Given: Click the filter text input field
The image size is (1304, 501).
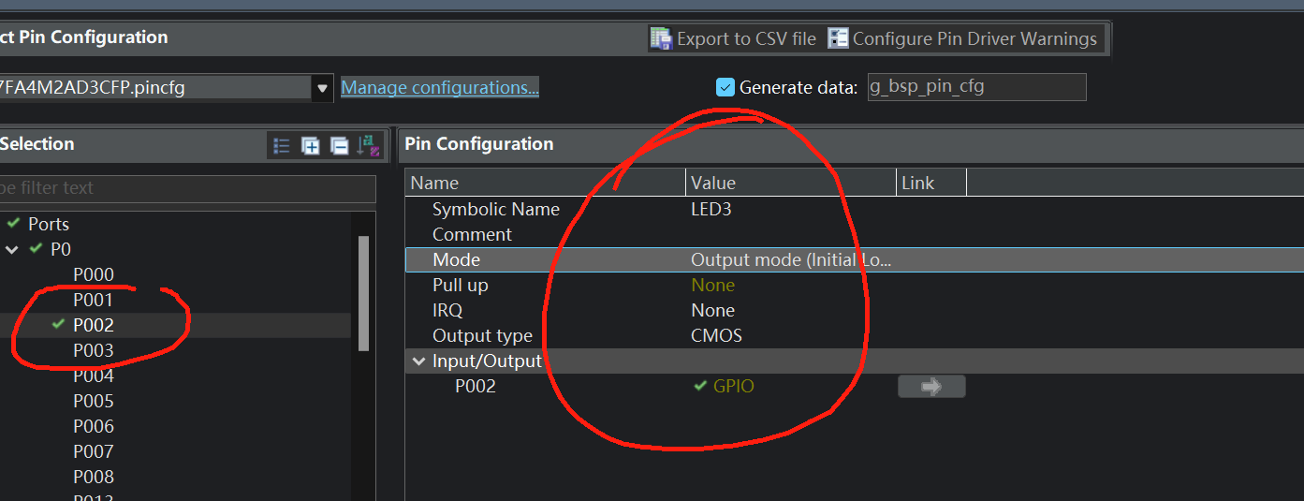Looking at the screenshot, I should coord(185,188).
